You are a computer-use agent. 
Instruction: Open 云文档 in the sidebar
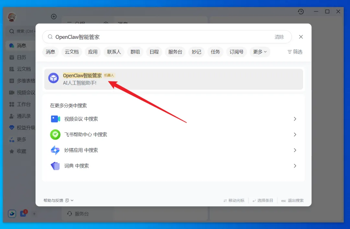(x=21, y=69)
